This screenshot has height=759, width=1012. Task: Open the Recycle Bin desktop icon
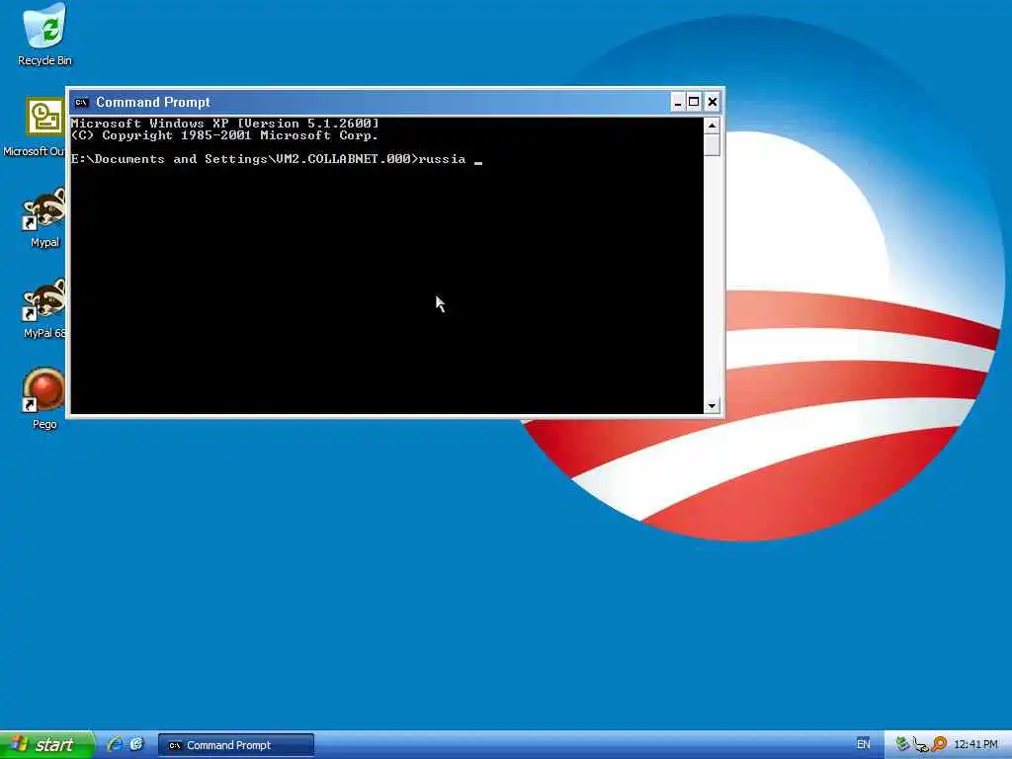click(44, 36)
